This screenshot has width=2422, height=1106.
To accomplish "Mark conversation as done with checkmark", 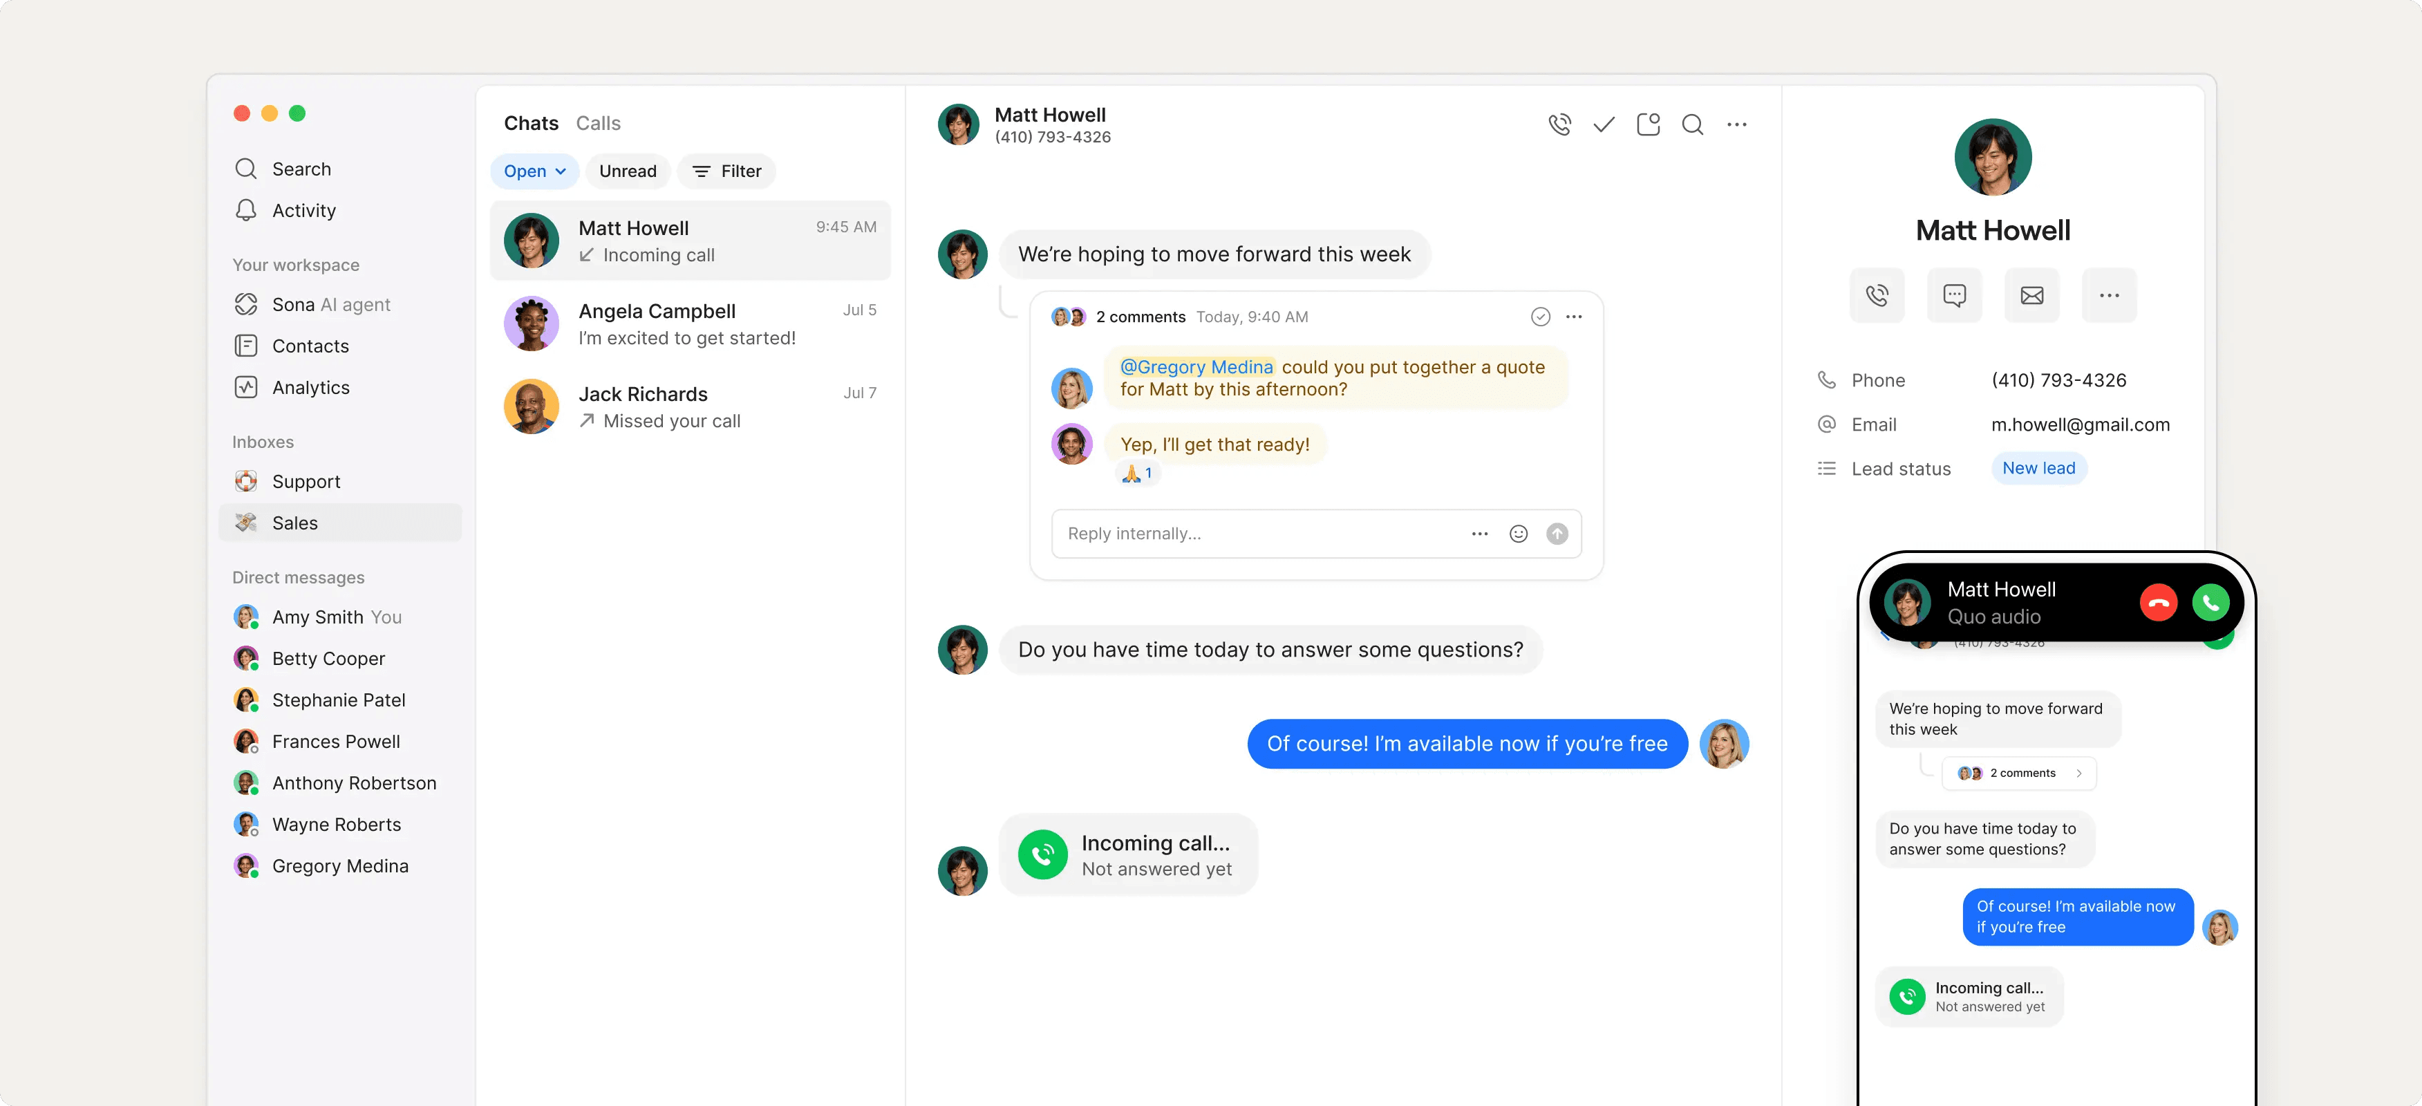I will [1603, 124].
